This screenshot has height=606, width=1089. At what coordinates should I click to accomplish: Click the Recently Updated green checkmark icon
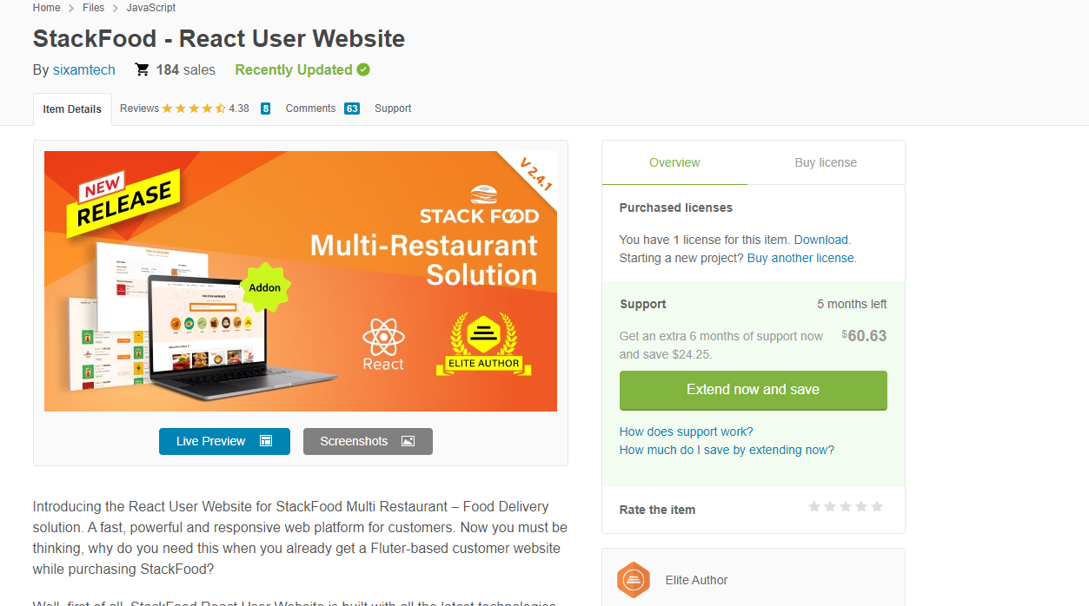point(363,69)
